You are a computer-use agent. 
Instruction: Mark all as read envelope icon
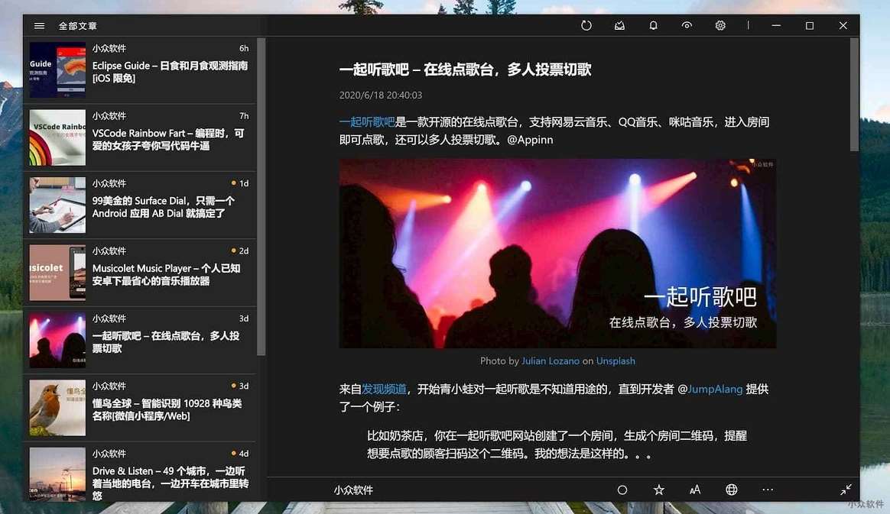tap(620, 25)
